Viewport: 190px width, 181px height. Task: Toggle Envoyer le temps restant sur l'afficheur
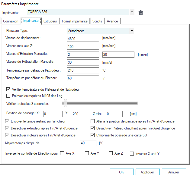point(8,121)
